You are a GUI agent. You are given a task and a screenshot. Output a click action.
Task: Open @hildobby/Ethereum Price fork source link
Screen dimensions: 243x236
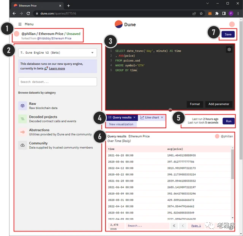point(54,38)
